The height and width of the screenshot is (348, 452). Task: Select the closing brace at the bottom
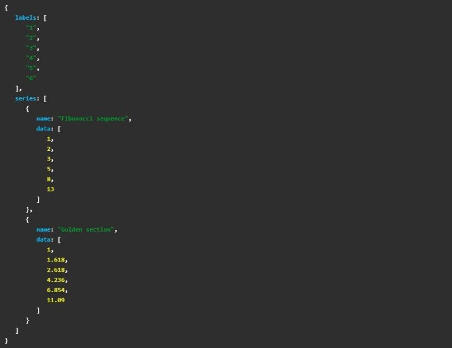click(5, 340)
